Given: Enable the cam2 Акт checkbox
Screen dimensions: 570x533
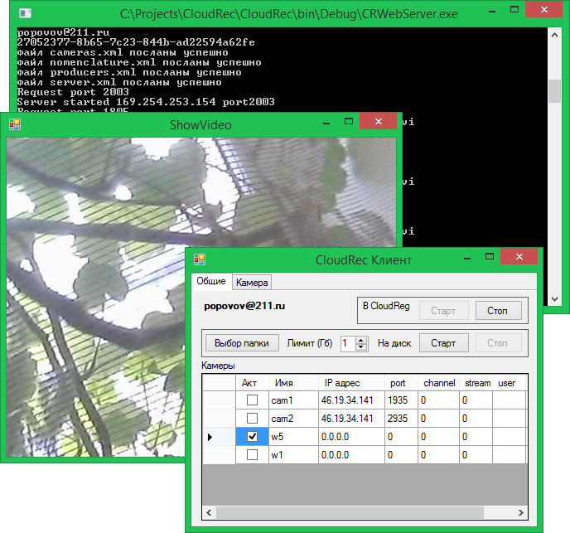Looking at the screenshot, I should tap(252, 419).
